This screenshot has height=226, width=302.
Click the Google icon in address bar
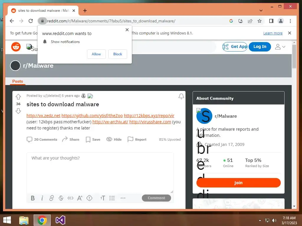(231, 21)
